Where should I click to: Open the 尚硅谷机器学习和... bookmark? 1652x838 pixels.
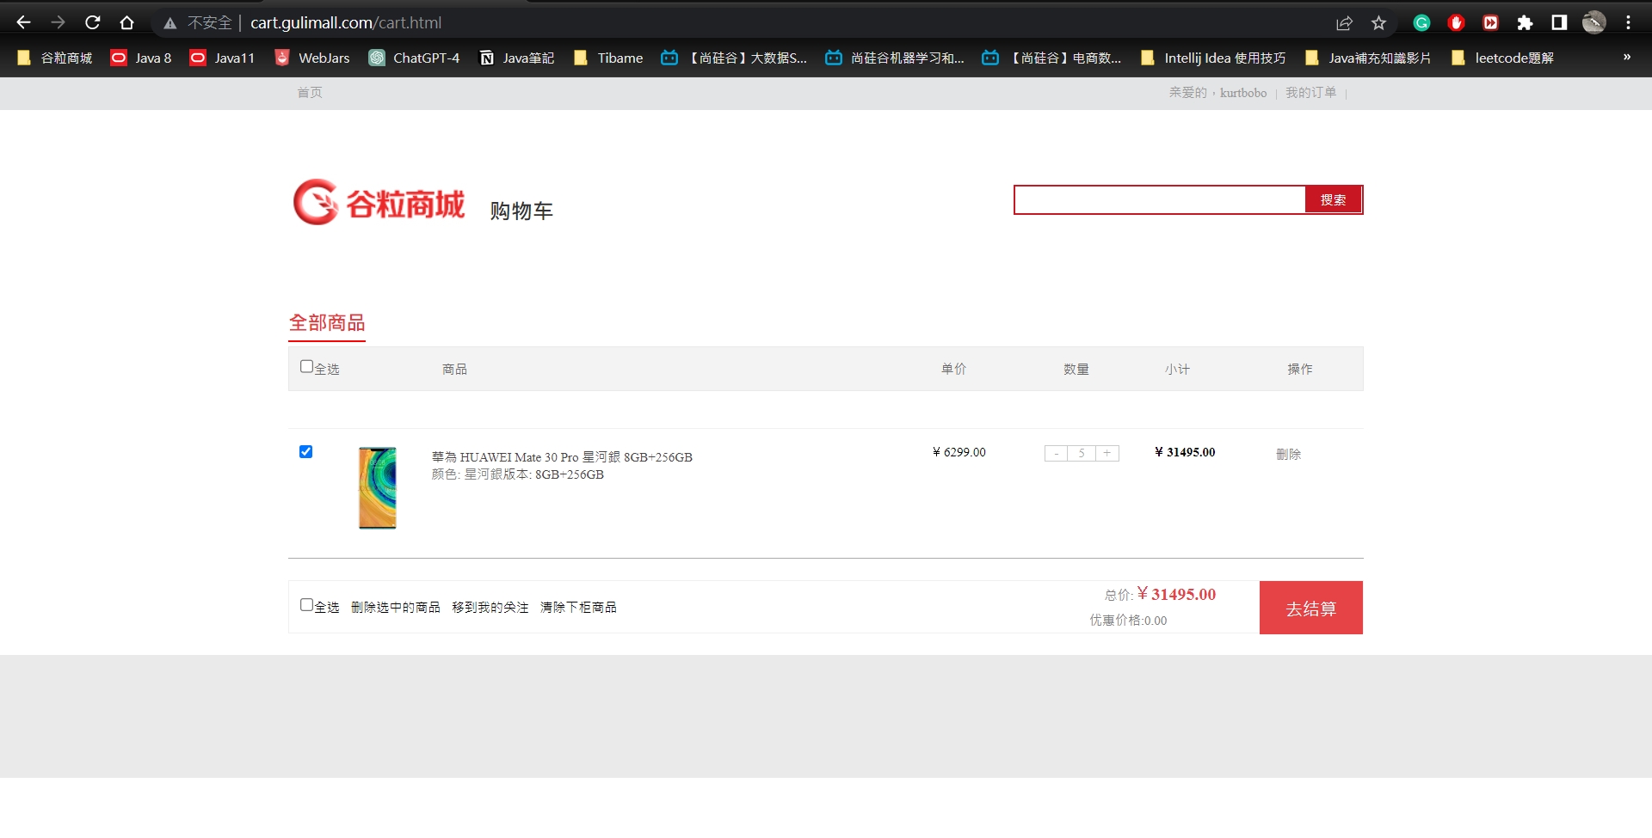895,58
